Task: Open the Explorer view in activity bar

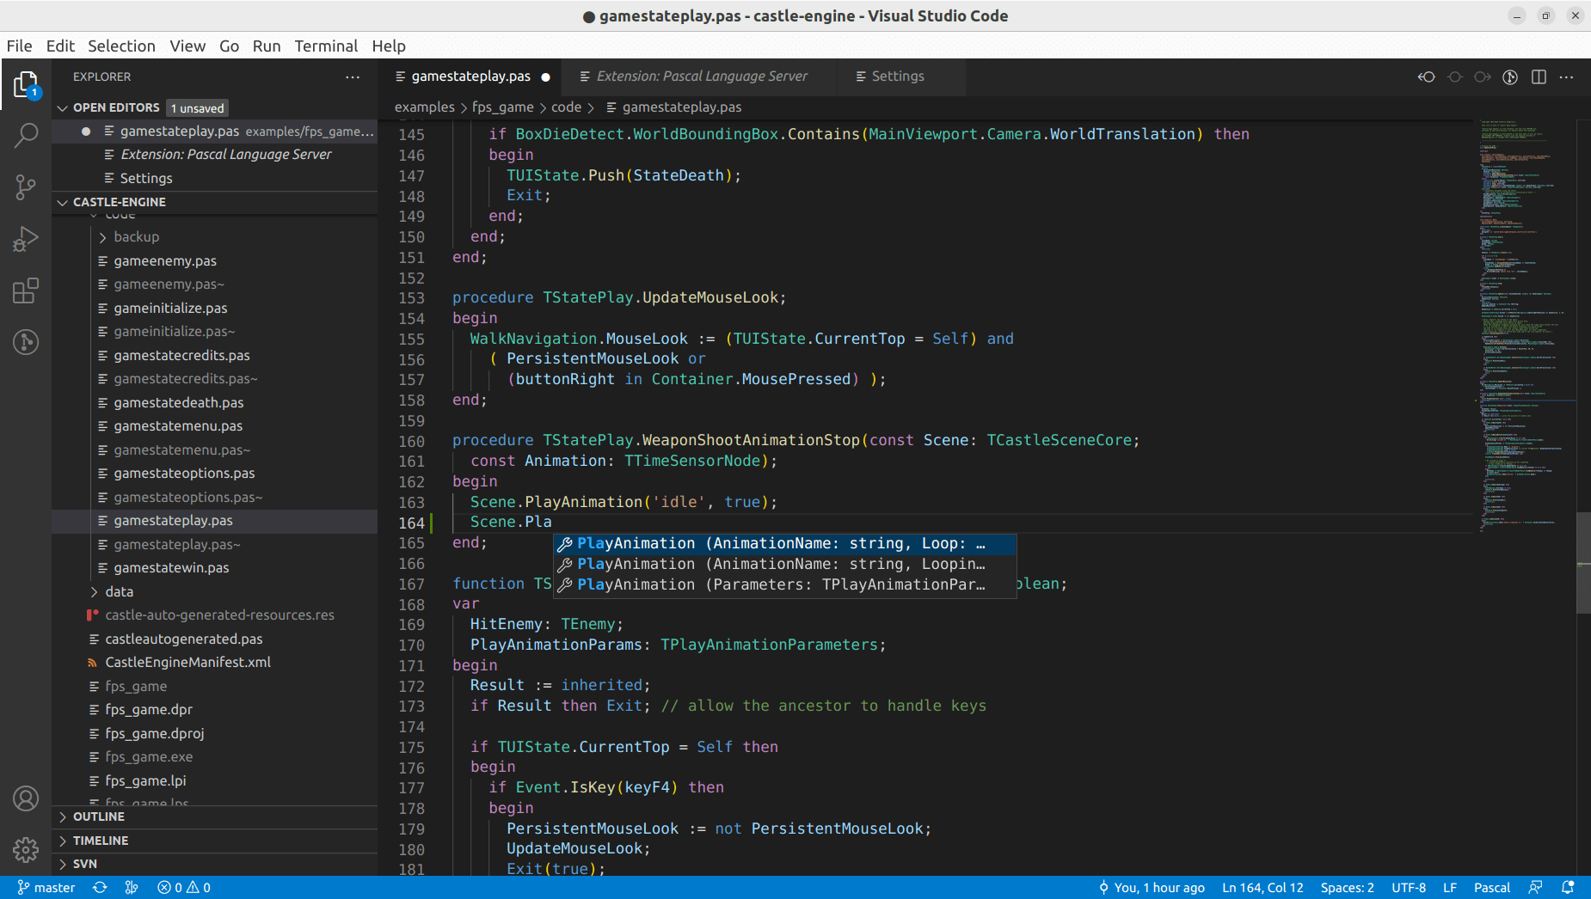Action: [26, 84]
